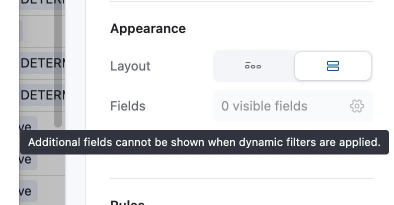Click the cut-off DETER tag at the top edge

(x=42, y=3)
